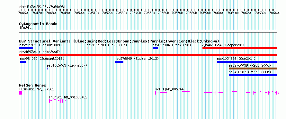
Task: Open the esv2760039 (Redon2006) label
Action: click(x=250, y=65)
